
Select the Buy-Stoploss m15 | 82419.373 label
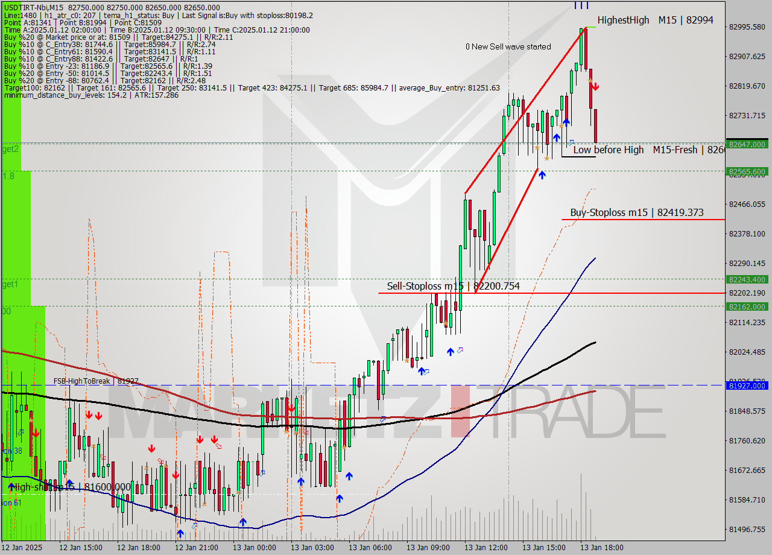pyautogui.click(x=637, y=212)
